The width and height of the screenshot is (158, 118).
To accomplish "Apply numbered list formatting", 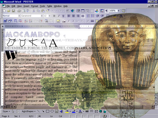I will [88, 16].
